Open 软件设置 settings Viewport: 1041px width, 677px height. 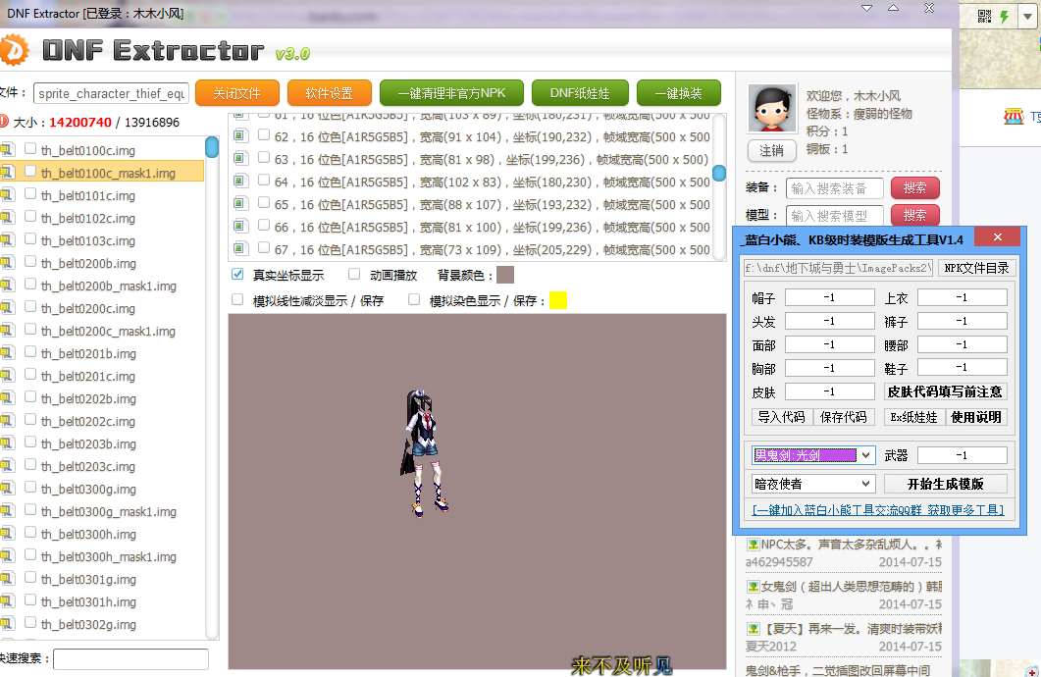coord(330,93)
